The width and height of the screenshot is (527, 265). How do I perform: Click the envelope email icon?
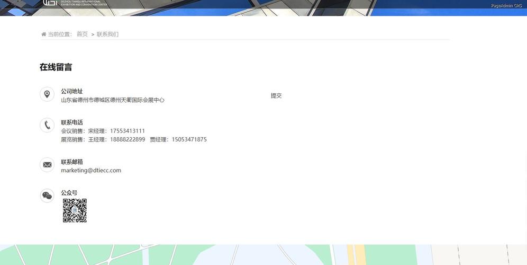47,165
